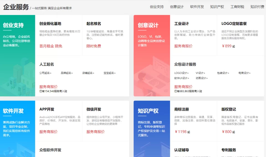Expand the 品牌起名> link

(67, 73)
